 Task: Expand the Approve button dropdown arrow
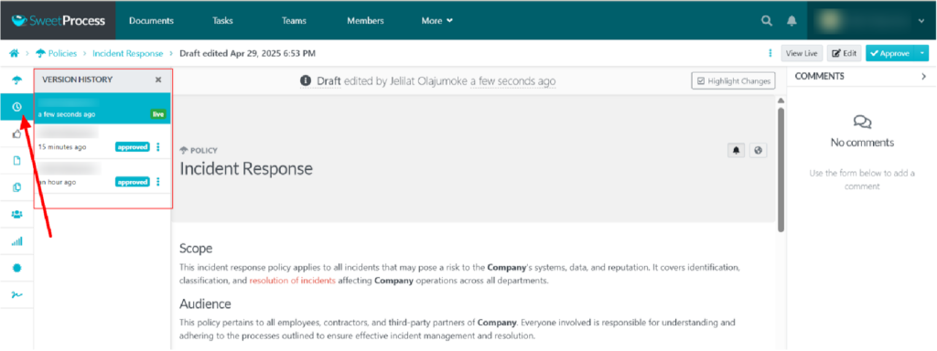click(x=922, y=53)
